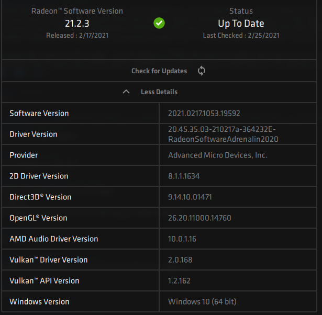Viewport: 322px width, 315px height.
Task: Click the Check for Updates button
Action: pos(159,71)
